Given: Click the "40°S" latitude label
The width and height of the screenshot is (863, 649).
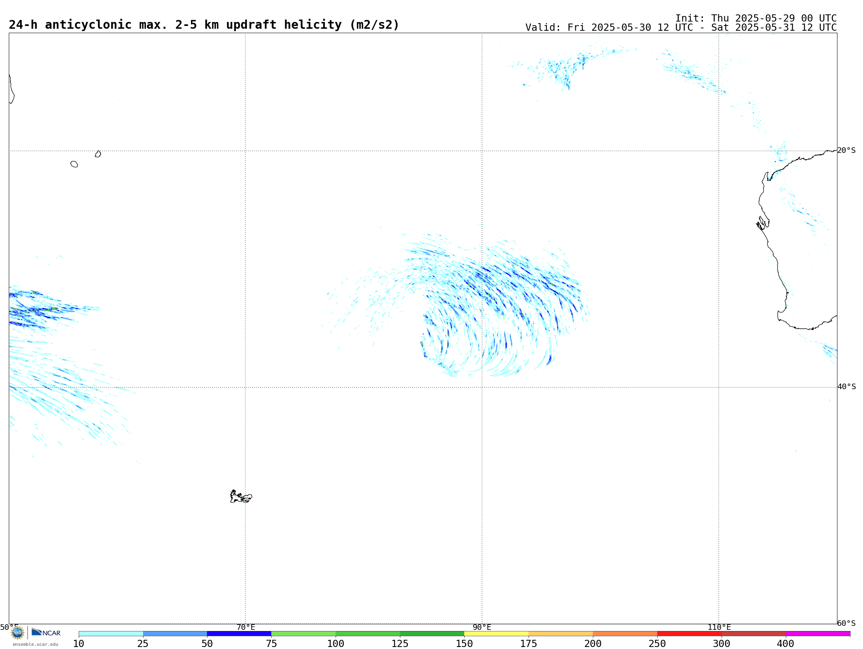Looking at the screenshot, I should point(847,387).
